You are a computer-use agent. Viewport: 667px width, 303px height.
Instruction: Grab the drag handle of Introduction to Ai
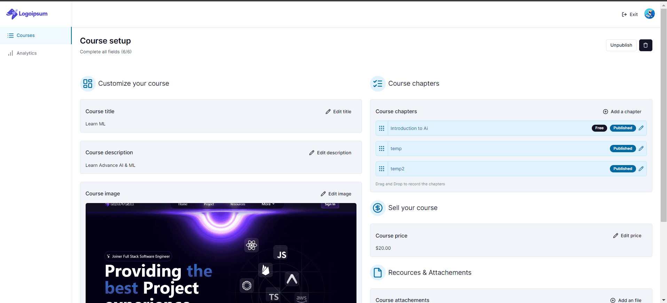[382, 129]
